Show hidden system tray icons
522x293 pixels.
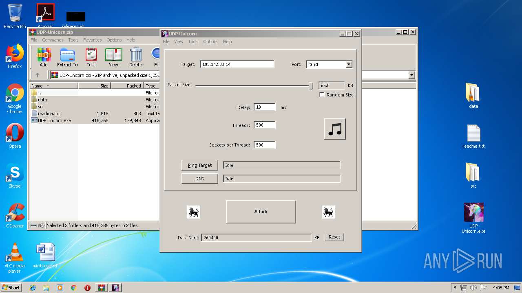455,288
